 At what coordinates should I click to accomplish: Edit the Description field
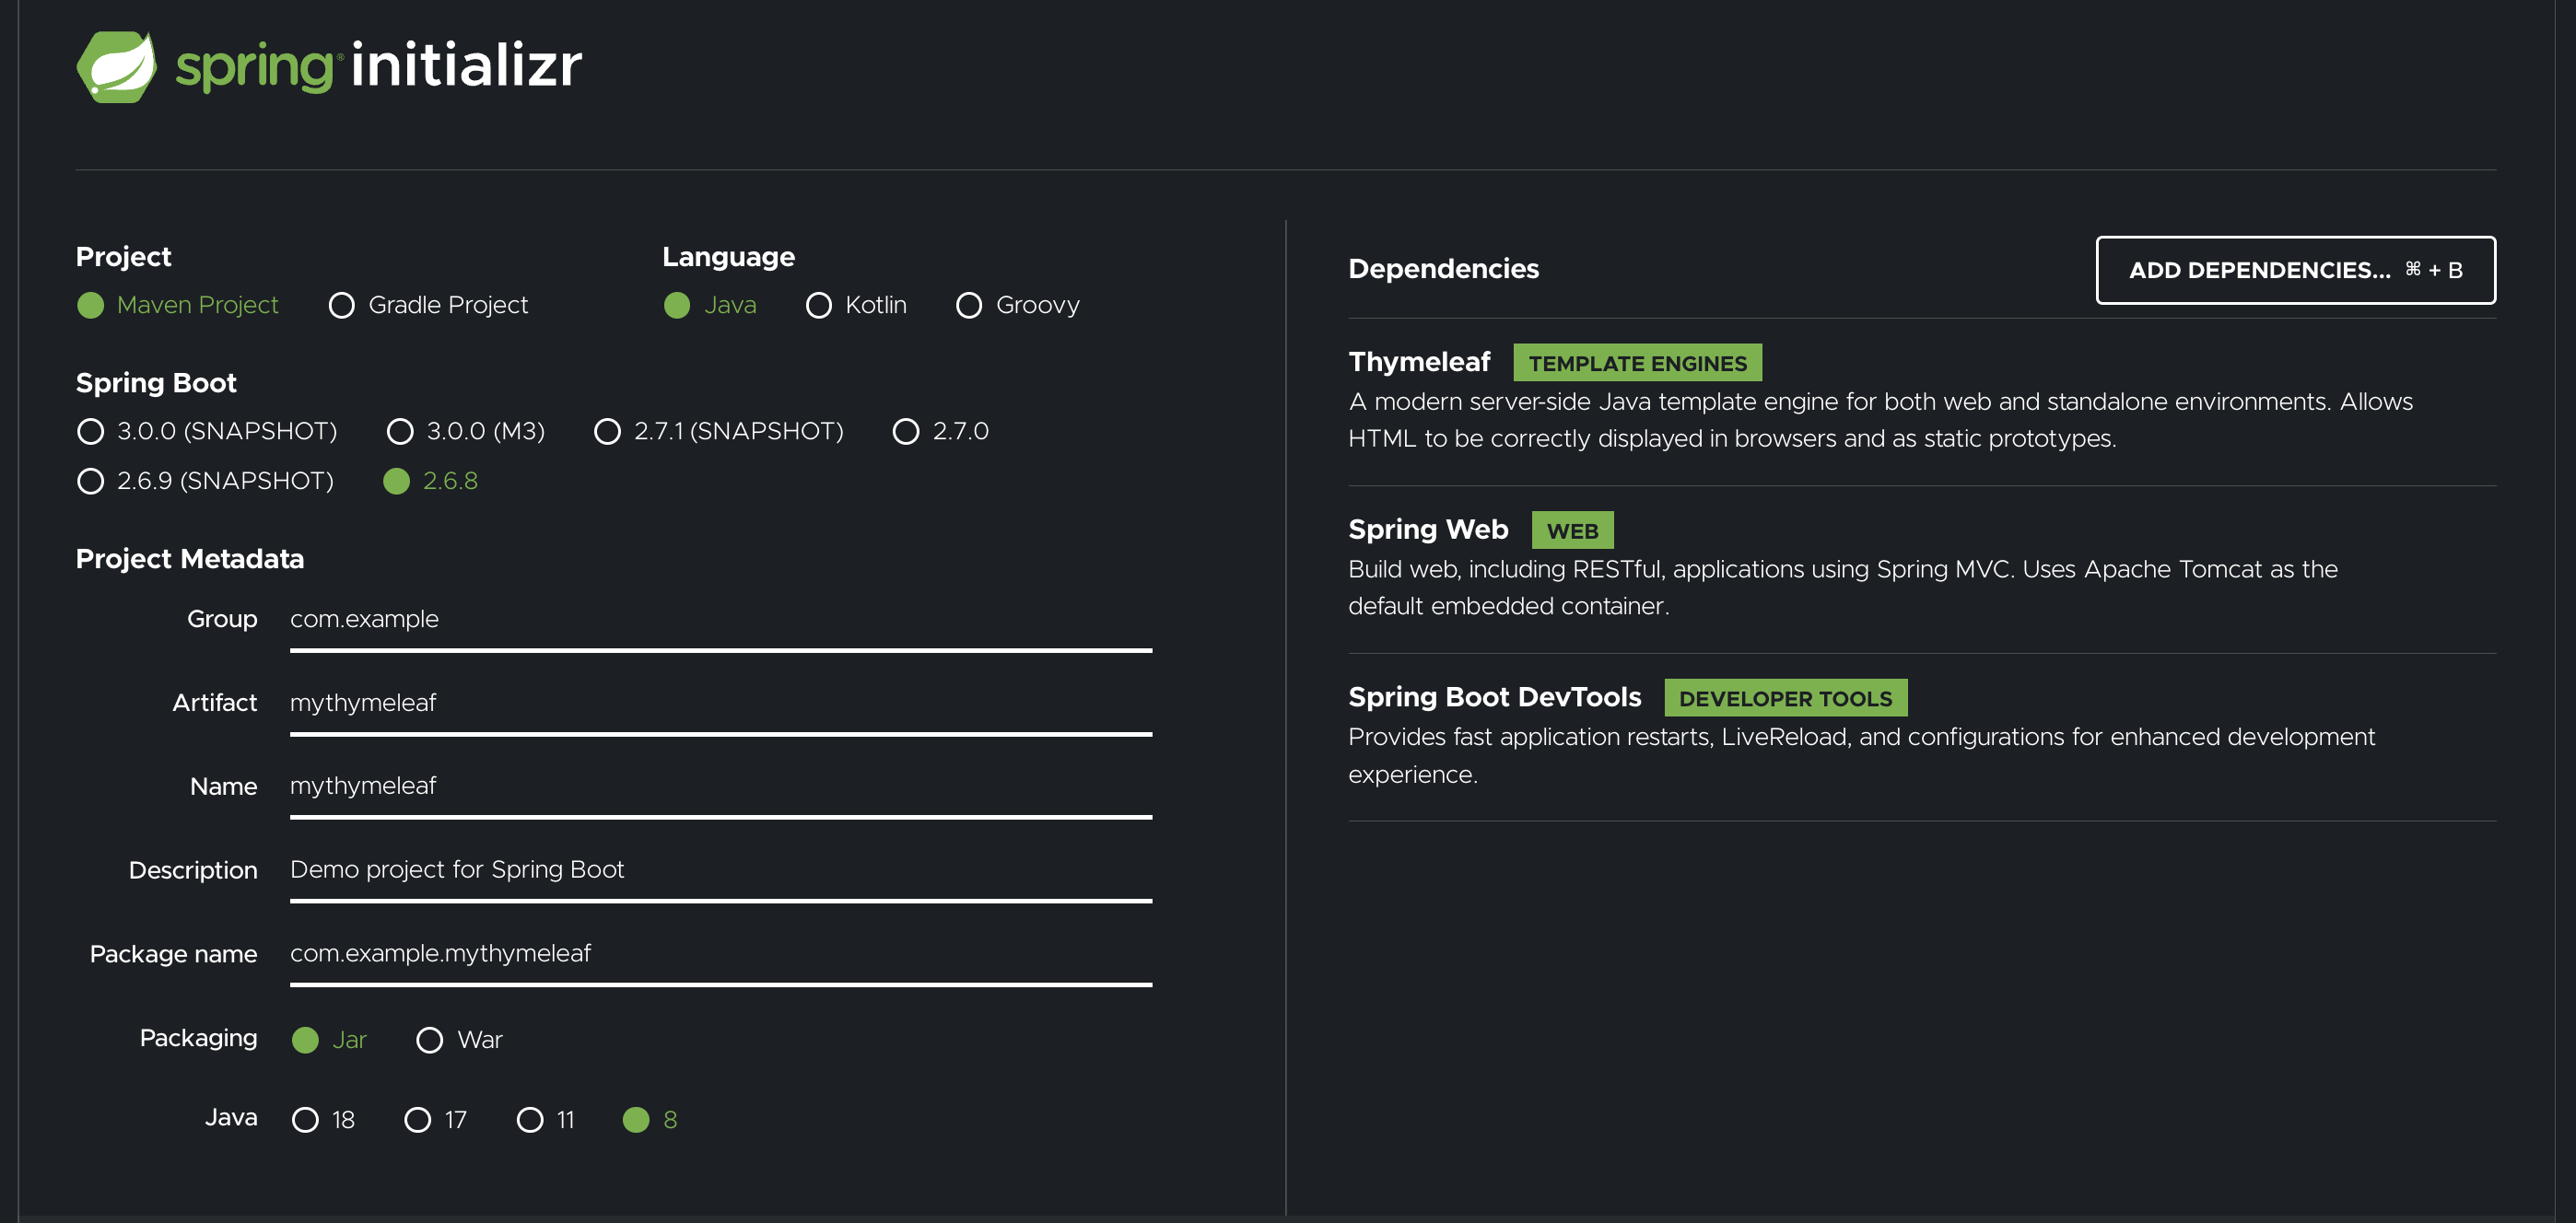720,870
